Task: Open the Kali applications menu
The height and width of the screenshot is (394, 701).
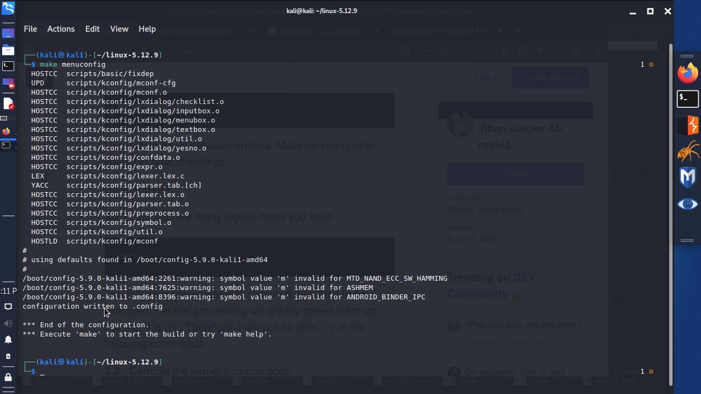Action: tap(8, 9)
